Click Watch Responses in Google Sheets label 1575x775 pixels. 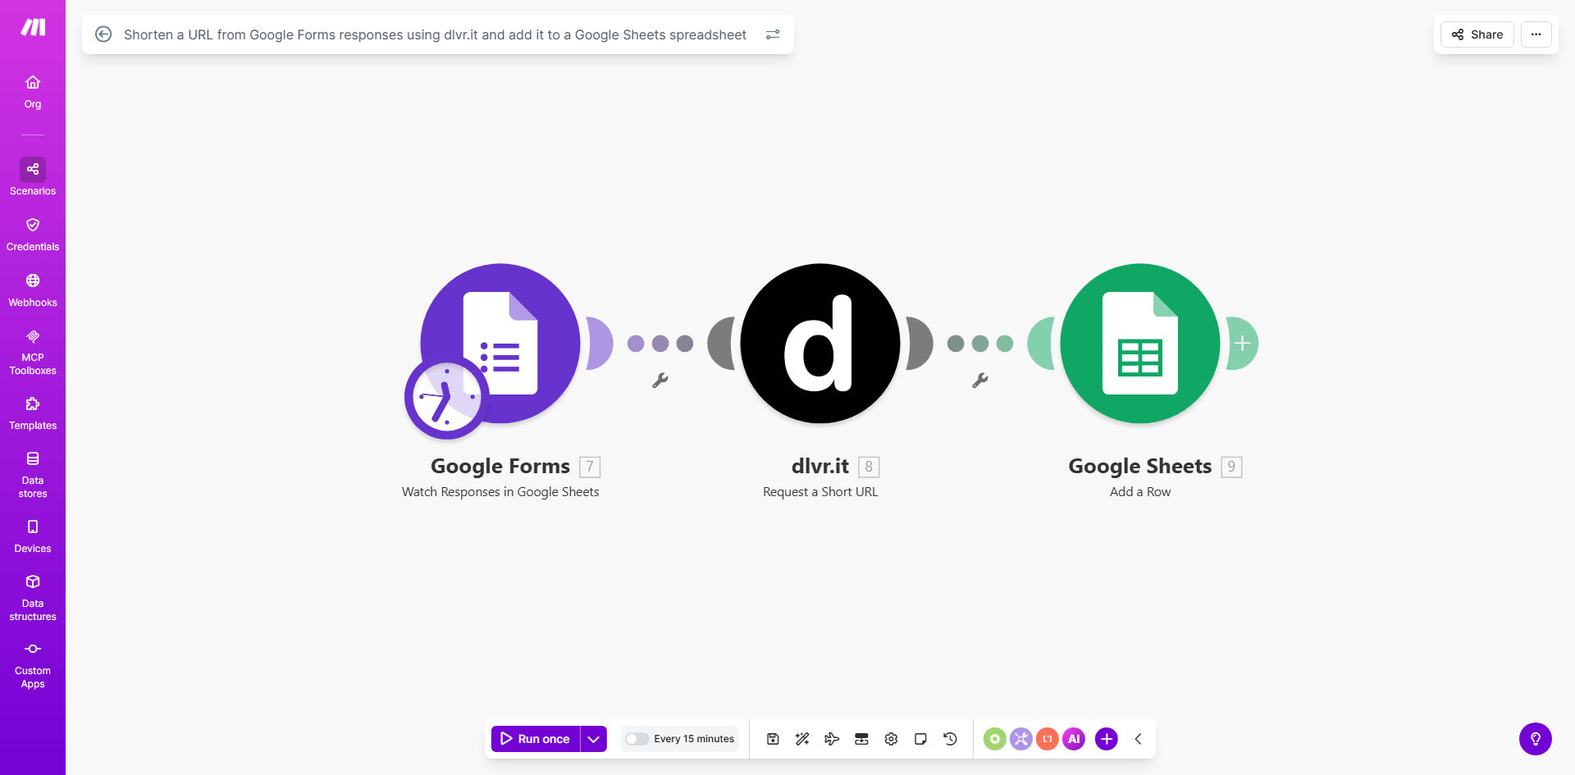pyautogui.click(x=500, y=492)
